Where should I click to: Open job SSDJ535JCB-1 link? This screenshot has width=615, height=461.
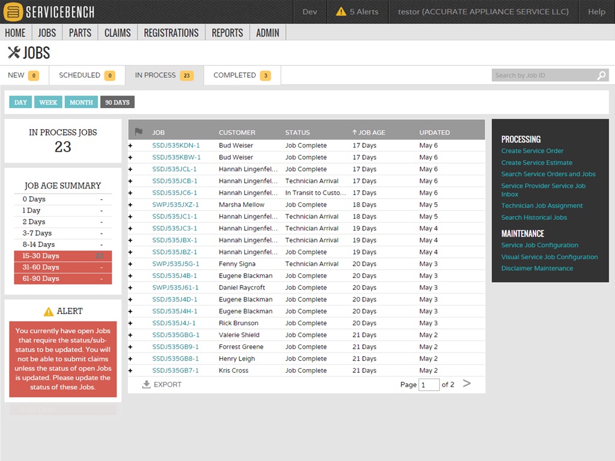coord(175,181)
